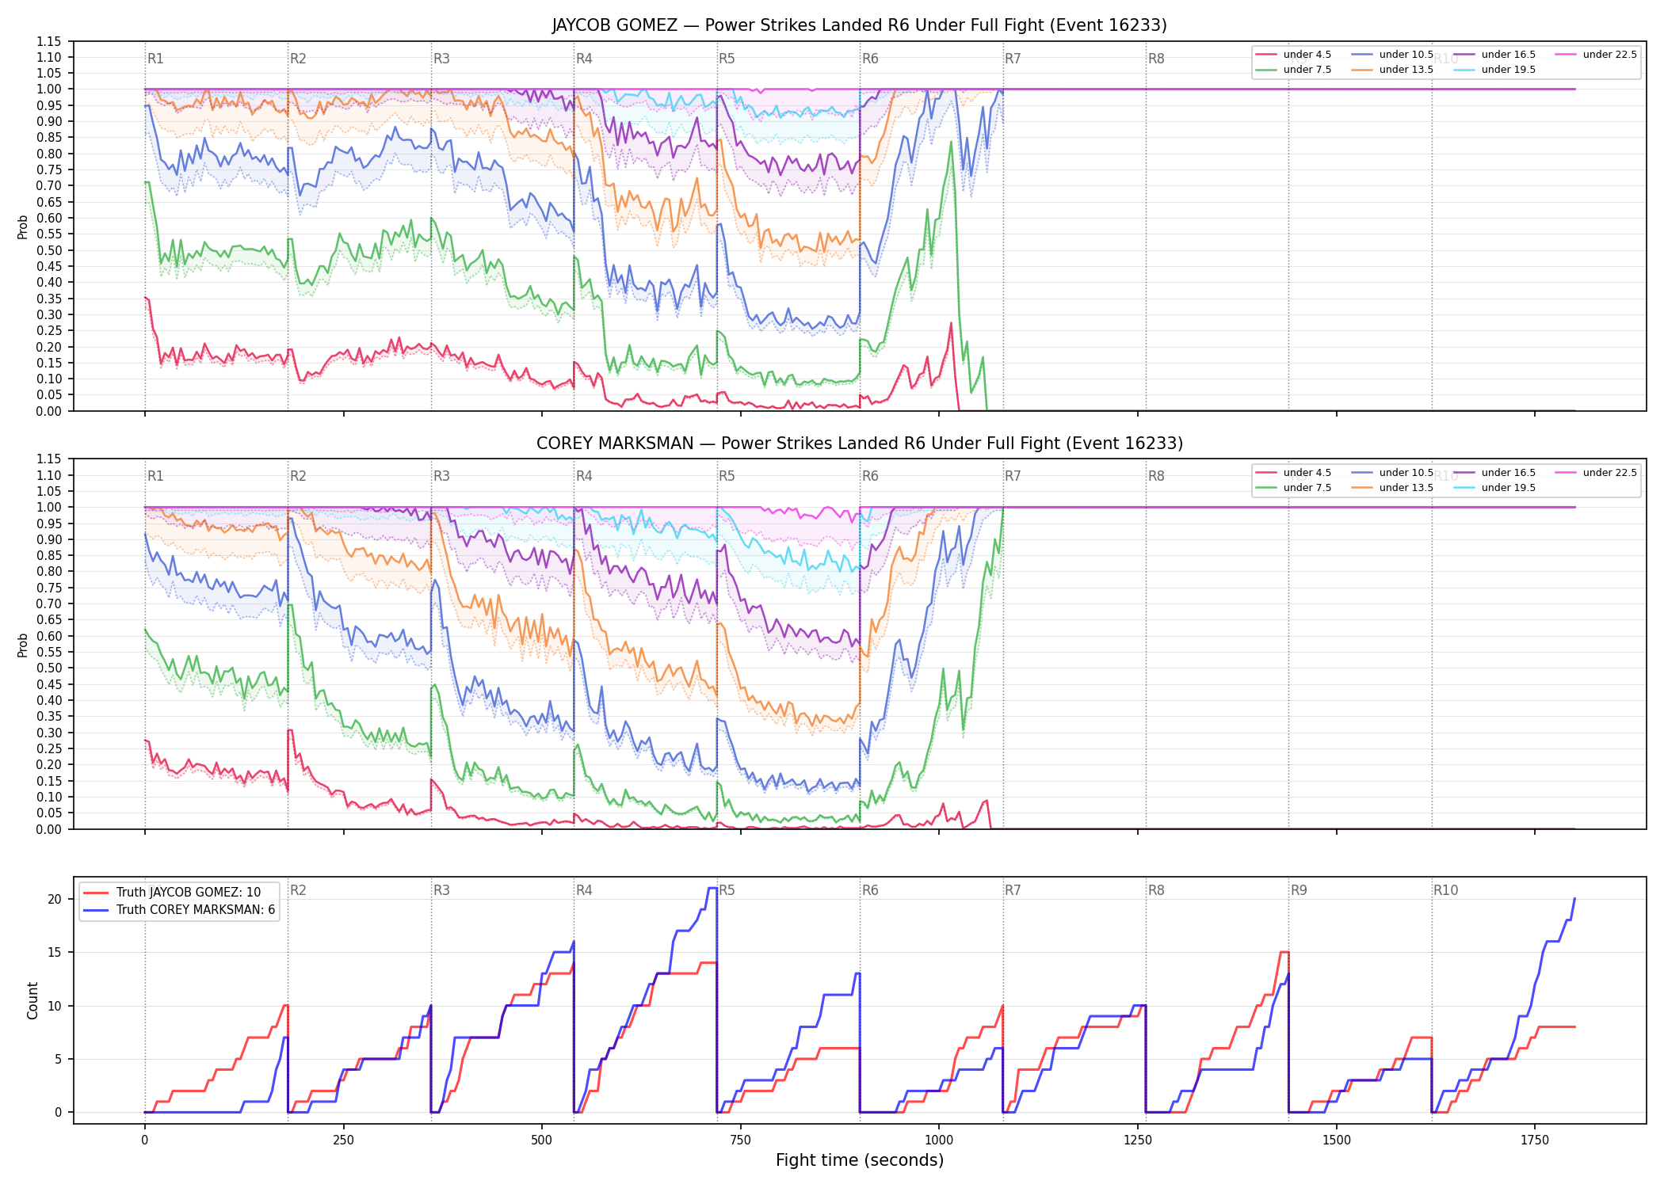The image size is (1664, 1188).
Task: Click the Corey Marksman chart title
Action: pos(860,444)
